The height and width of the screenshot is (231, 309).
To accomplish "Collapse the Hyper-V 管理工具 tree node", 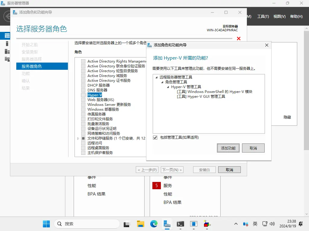I will 168,87.
